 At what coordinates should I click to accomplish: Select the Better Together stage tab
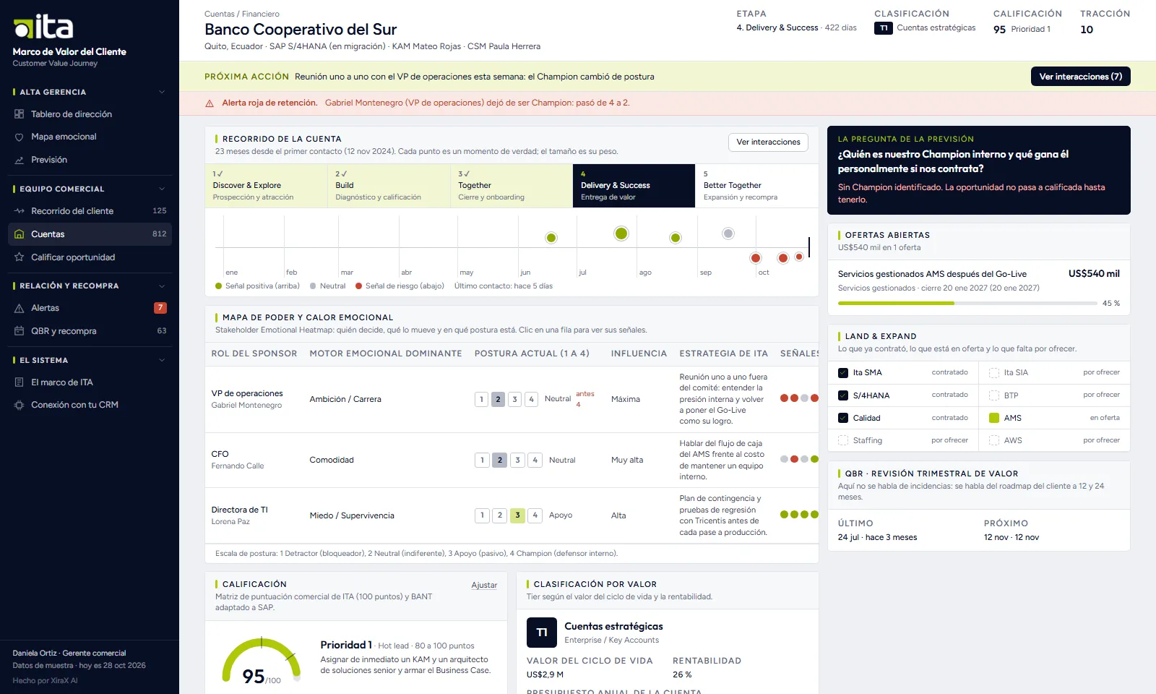pyautogui.click(x=756, y=186)
